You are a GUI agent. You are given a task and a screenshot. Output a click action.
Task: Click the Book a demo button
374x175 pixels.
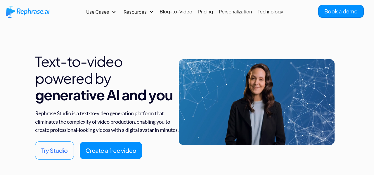[x=341, y=11]
